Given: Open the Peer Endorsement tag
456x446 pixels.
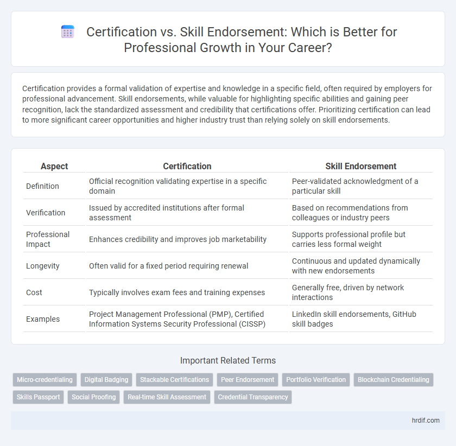Looking at the screenshot, I should (x=248, y=380).
